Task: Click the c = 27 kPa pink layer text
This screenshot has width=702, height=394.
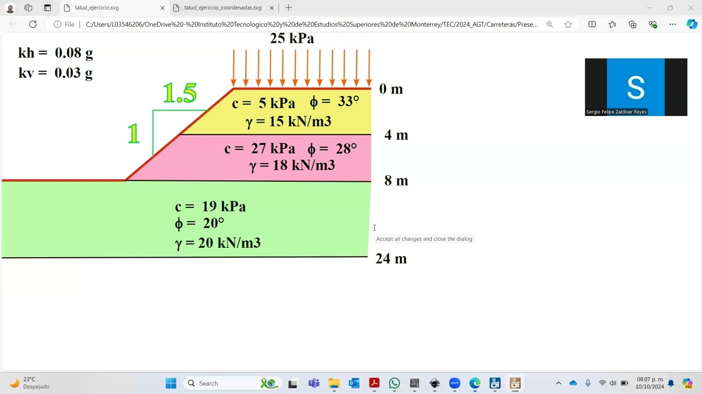Action: pyautogui.click(x=259, y=148)
